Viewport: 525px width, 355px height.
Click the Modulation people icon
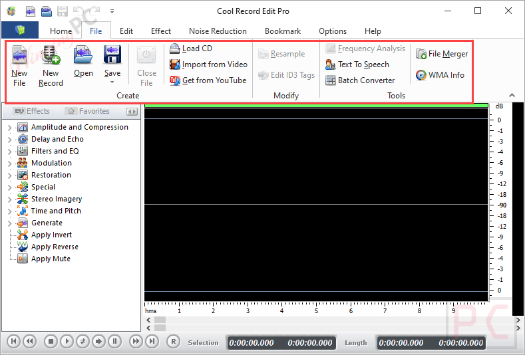click(x=23, y=163)
